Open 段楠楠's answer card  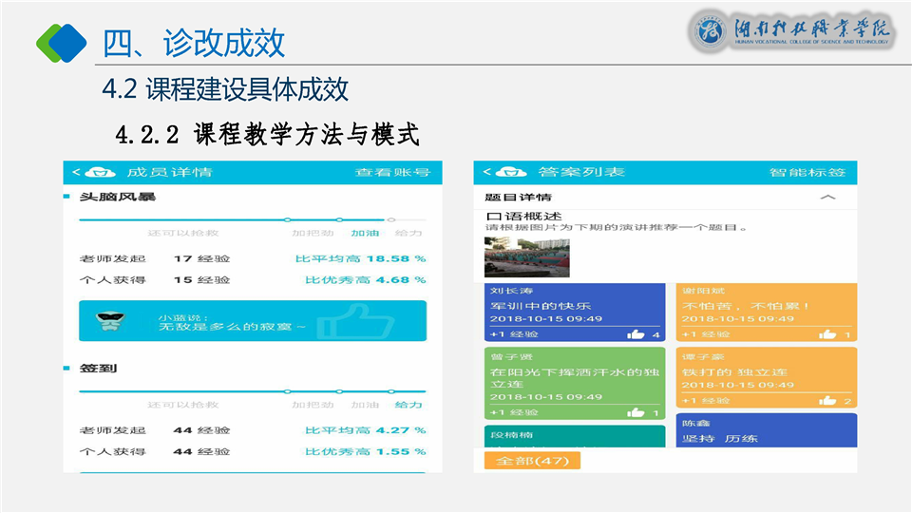[x=573, y=435]
